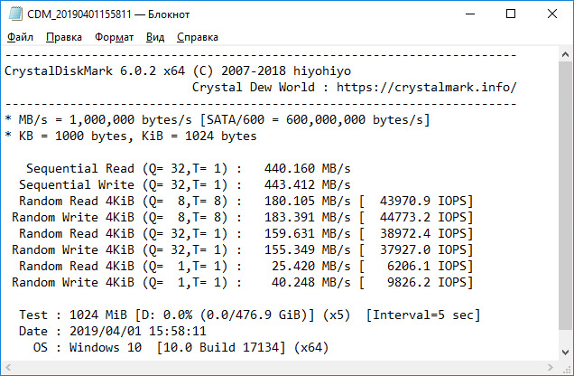Click the value 40.248 MB/s
This screenshot has width=574, height=376.
coord(311,282)
